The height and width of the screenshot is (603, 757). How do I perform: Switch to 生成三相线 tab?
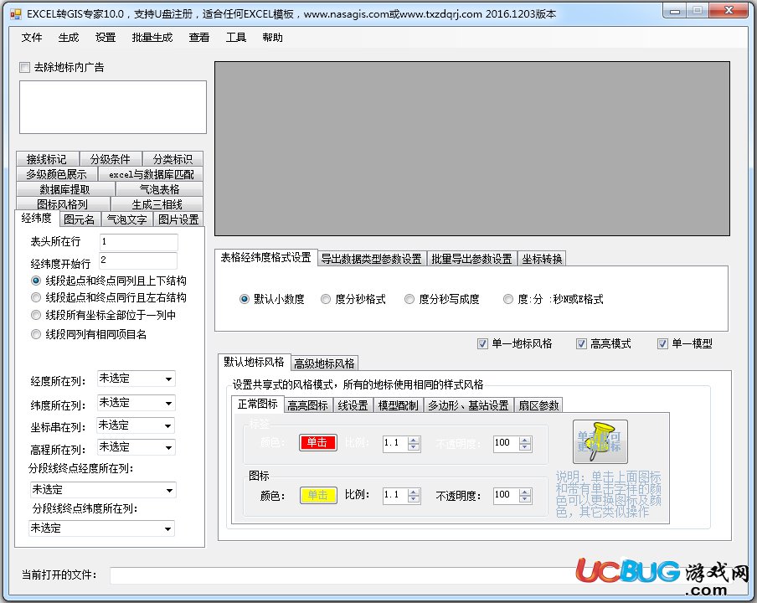[157, 204]
